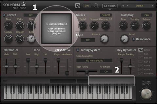
Task: Select the Linear key dynamics curve icon
Action: (141, 50)
